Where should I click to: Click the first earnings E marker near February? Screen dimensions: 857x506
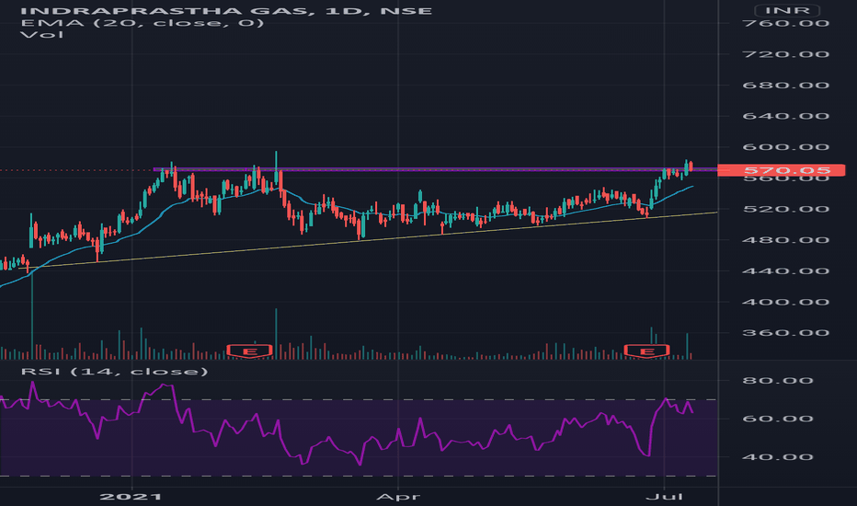(250, 351)
